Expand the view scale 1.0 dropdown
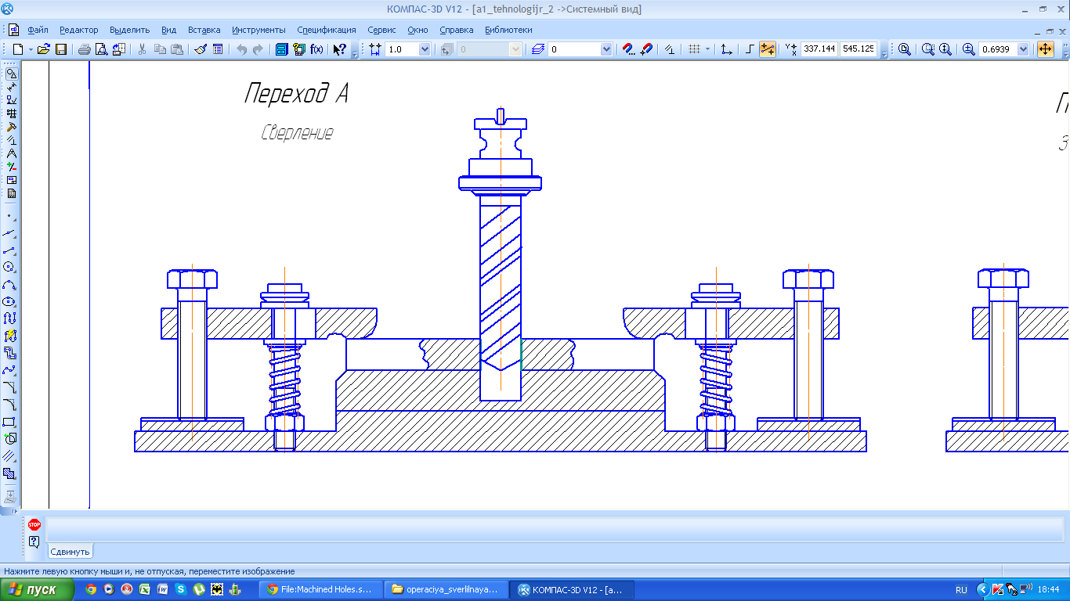 tap(425, 49)
